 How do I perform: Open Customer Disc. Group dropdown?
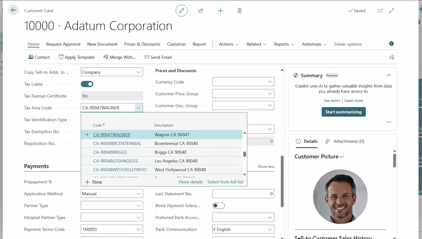(x=270, y=105)
